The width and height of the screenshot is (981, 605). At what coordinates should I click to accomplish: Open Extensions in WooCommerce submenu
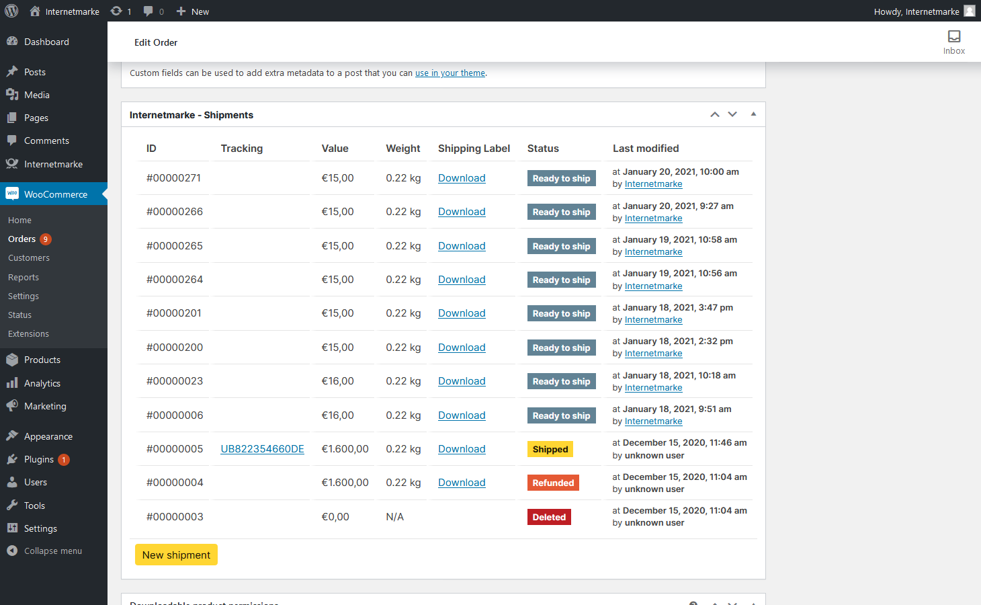coord(28,334)
